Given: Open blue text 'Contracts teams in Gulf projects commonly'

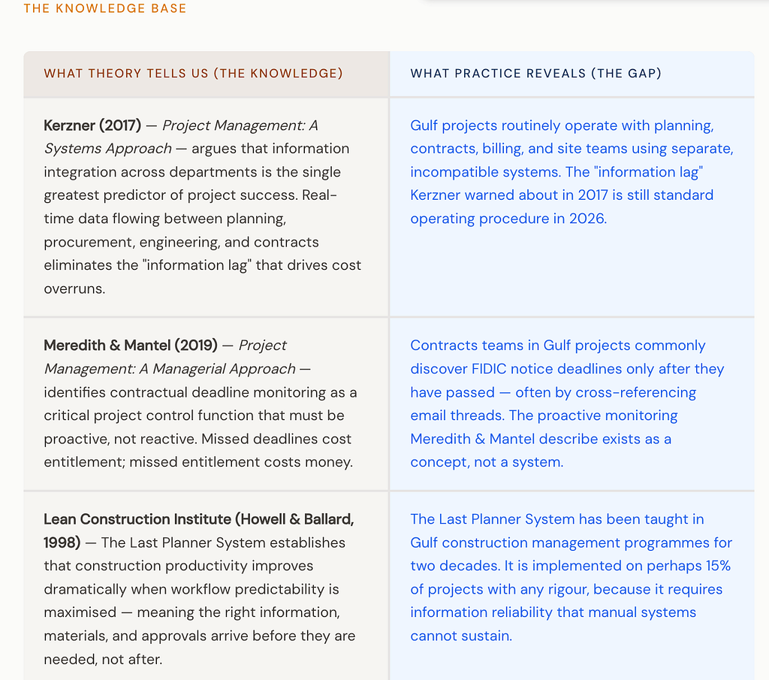Looking at the screenshot, I should [558, 346].
